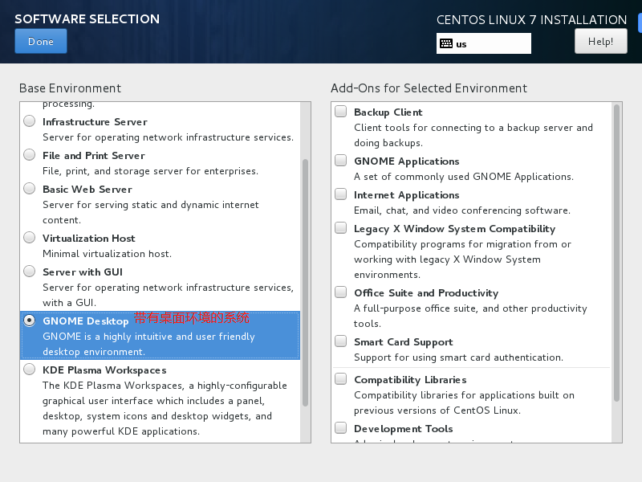Check Development Tools add-on
642x482 pixels.
pyautogui.click(x=341, y=428)
